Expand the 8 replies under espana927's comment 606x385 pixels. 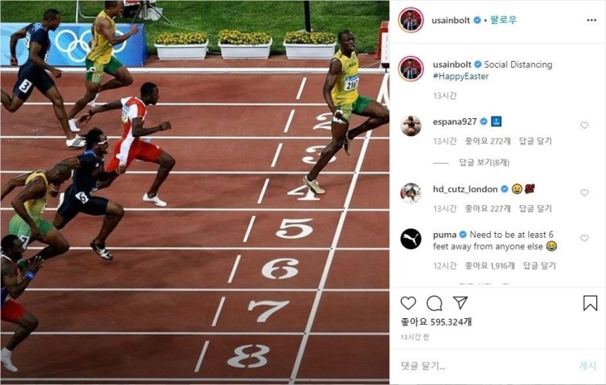[x=484, y=162]
